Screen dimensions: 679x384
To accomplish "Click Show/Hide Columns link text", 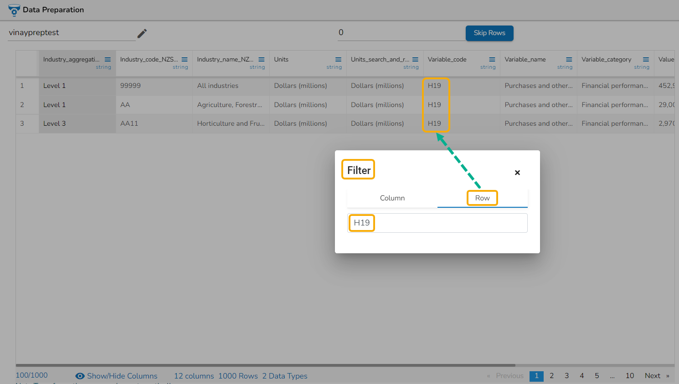I will point(122,376).
